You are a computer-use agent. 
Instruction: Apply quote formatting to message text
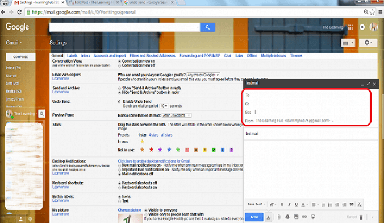352,204
